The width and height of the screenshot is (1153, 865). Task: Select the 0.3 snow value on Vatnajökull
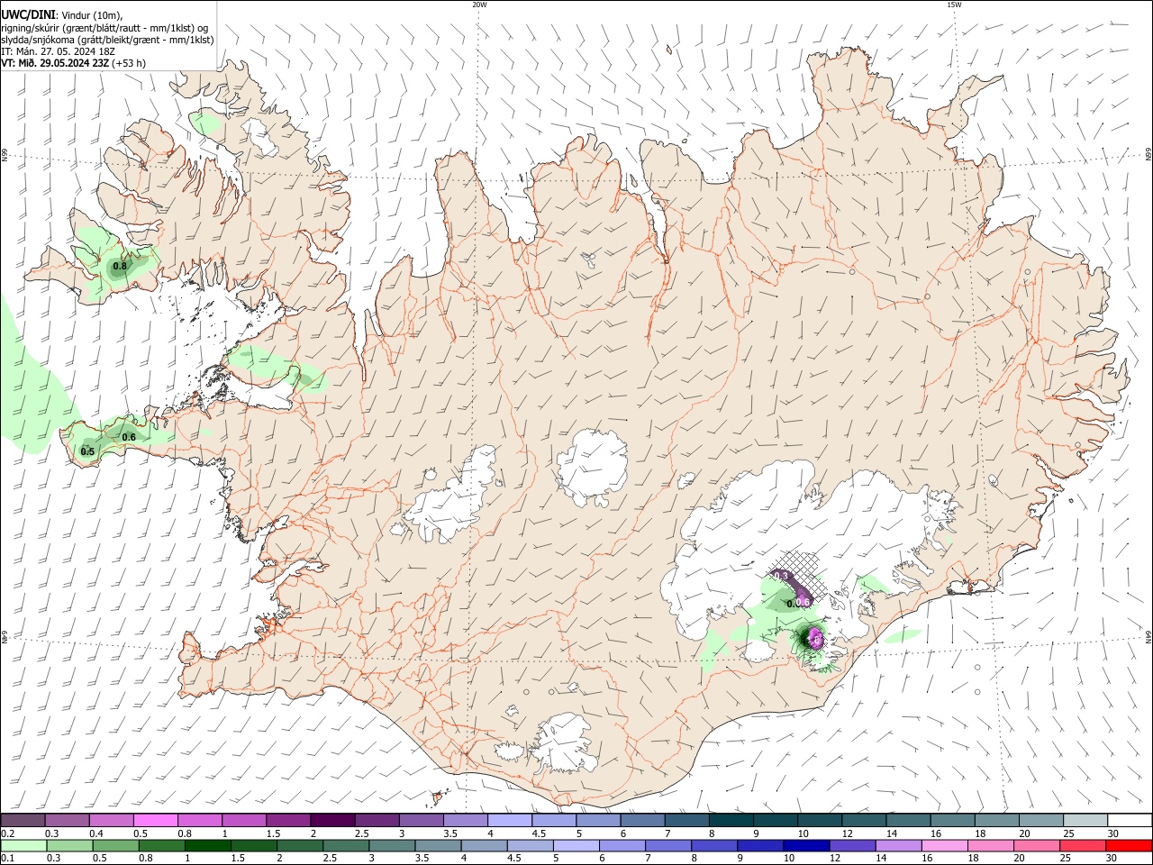(x=781, y=576)
